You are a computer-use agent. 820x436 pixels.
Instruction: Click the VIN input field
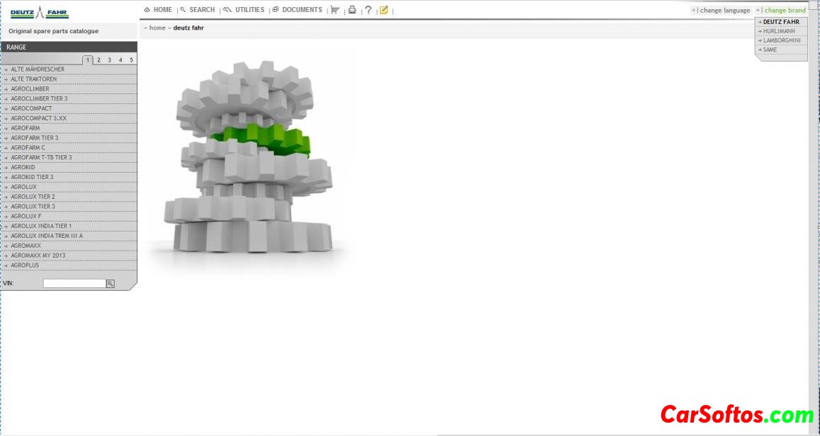tap(74, 284)
